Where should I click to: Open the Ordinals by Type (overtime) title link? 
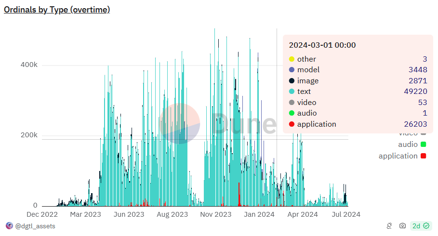57,10
